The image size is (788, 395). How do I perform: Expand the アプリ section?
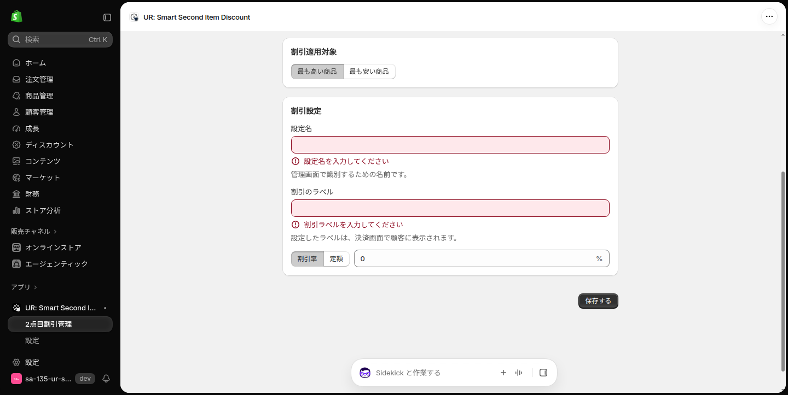click(24, 287)
